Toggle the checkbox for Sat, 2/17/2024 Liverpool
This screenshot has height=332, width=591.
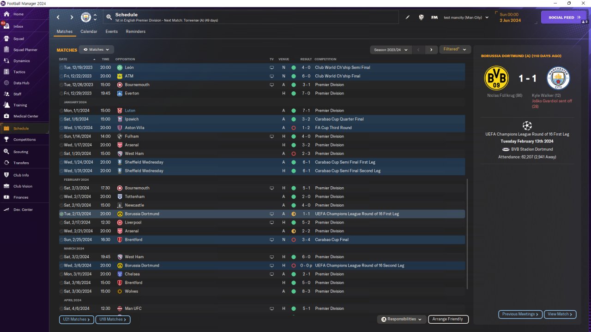[61, 223]
